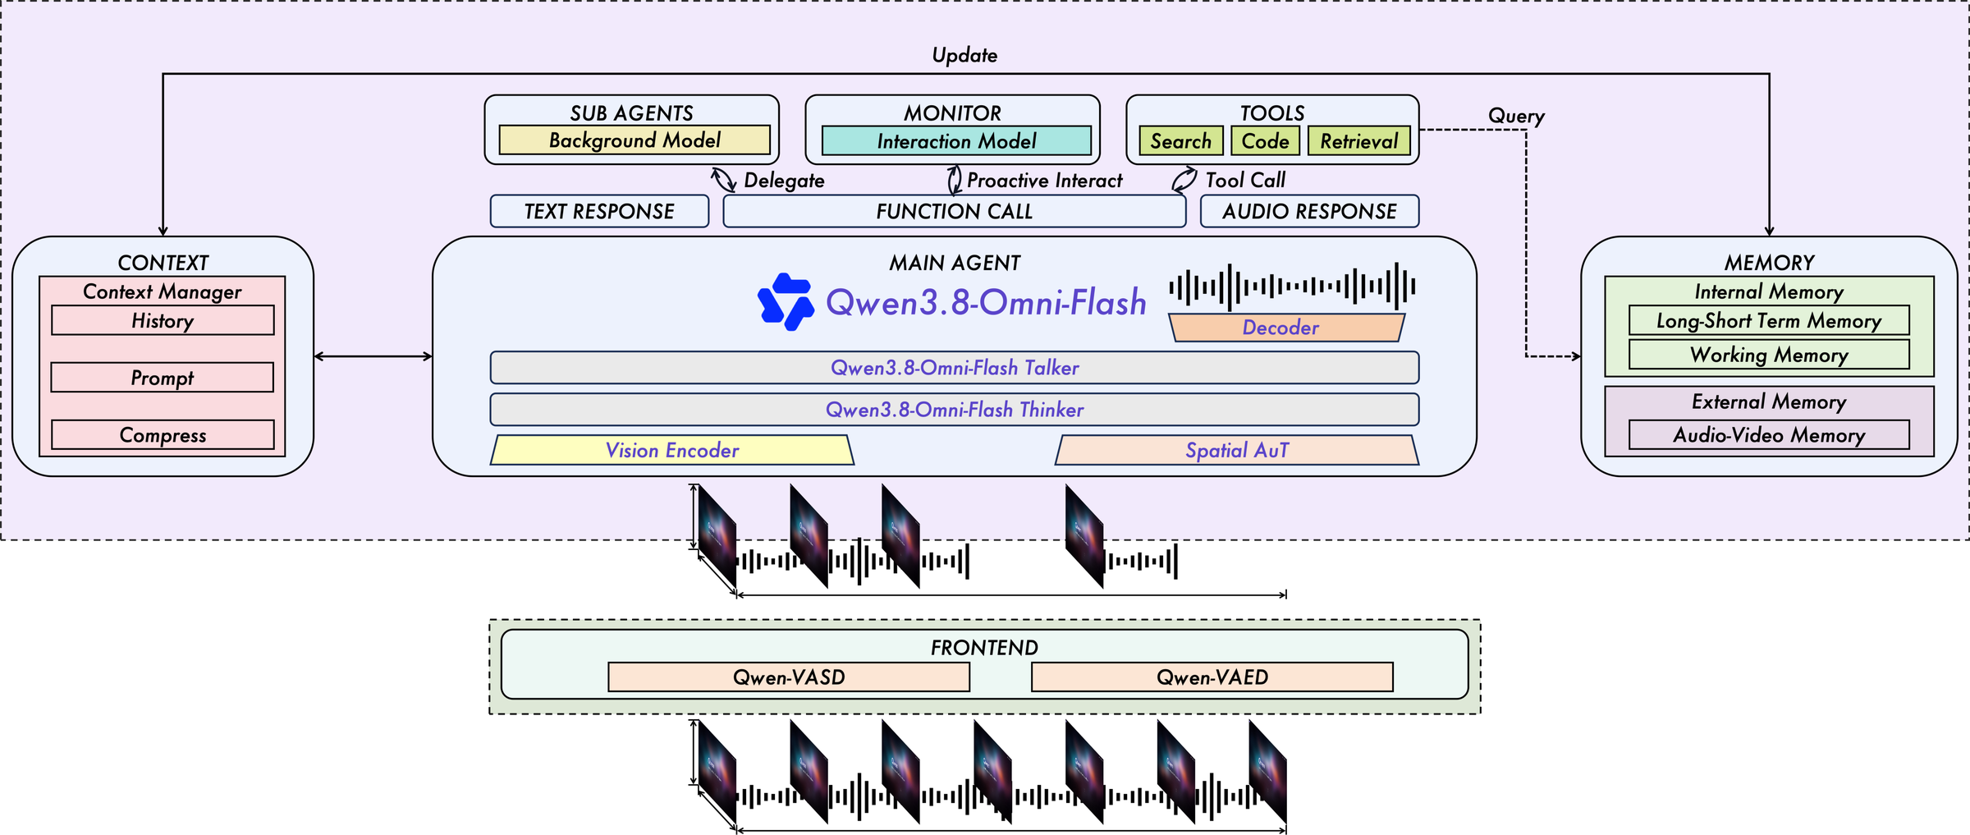
Task: Click the FRONTEND heading
Action: pyautogui.click(x=984, y=648)
